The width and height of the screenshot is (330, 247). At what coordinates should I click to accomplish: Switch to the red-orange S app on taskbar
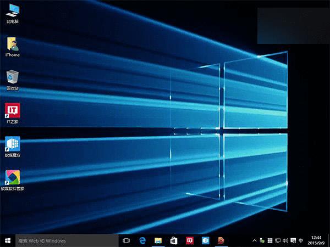click(221, 241)
